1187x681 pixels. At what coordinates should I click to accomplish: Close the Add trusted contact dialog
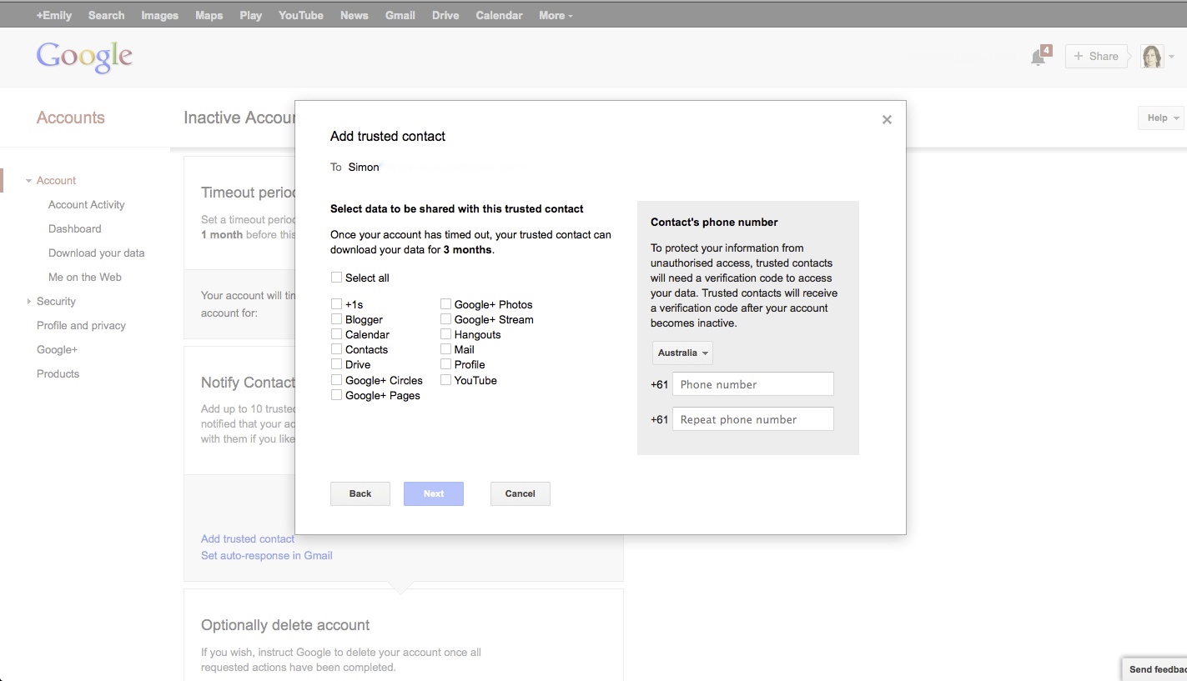click(887, 120)
